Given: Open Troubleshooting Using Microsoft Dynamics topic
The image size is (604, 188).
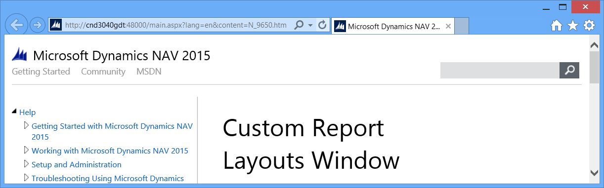Looking at the screenshot, I should coord(108,178).
